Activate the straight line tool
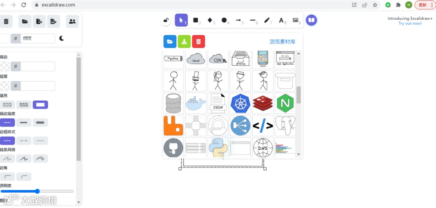 [253, 20]
